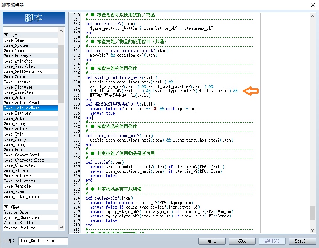This screenshot has width=319, height=248.
Task: Click the script list scroll-down arrow
Action: coord(61,228)
